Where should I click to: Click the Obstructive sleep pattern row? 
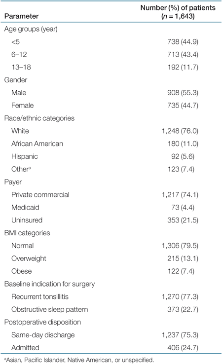click(111, 309)
